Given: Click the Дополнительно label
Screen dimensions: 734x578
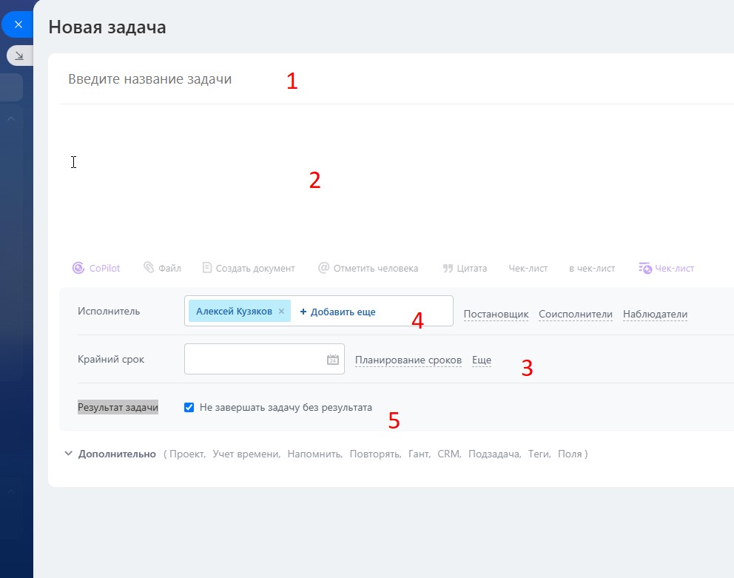Looking at the screenshot, I should coord(117,454).
